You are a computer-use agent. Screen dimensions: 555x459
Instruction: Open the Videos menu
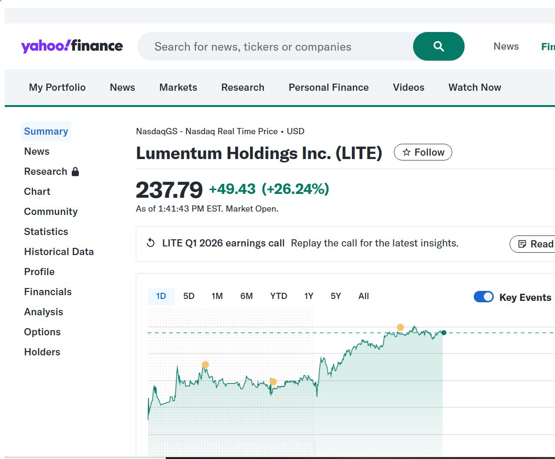coord(408,87)
